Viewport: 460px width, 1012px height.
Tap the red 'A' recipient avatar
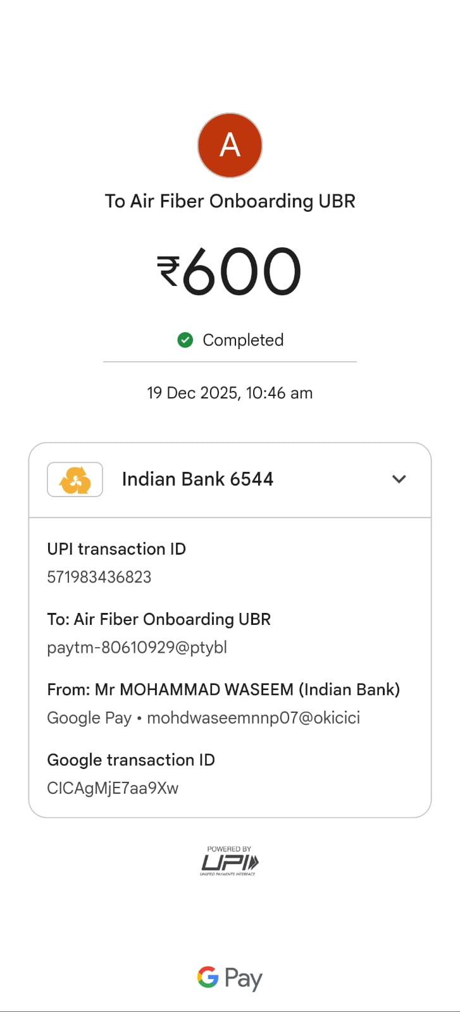[230, 145]
